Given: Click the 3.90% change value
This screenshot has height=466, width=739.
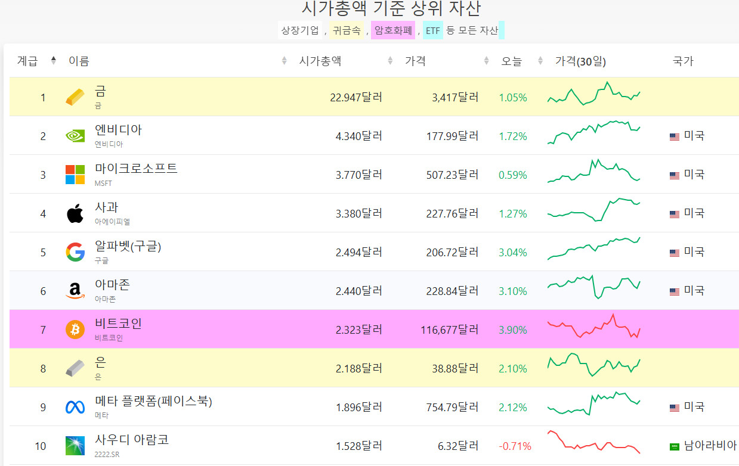Looking at the screenshot, I should (513, 330).
